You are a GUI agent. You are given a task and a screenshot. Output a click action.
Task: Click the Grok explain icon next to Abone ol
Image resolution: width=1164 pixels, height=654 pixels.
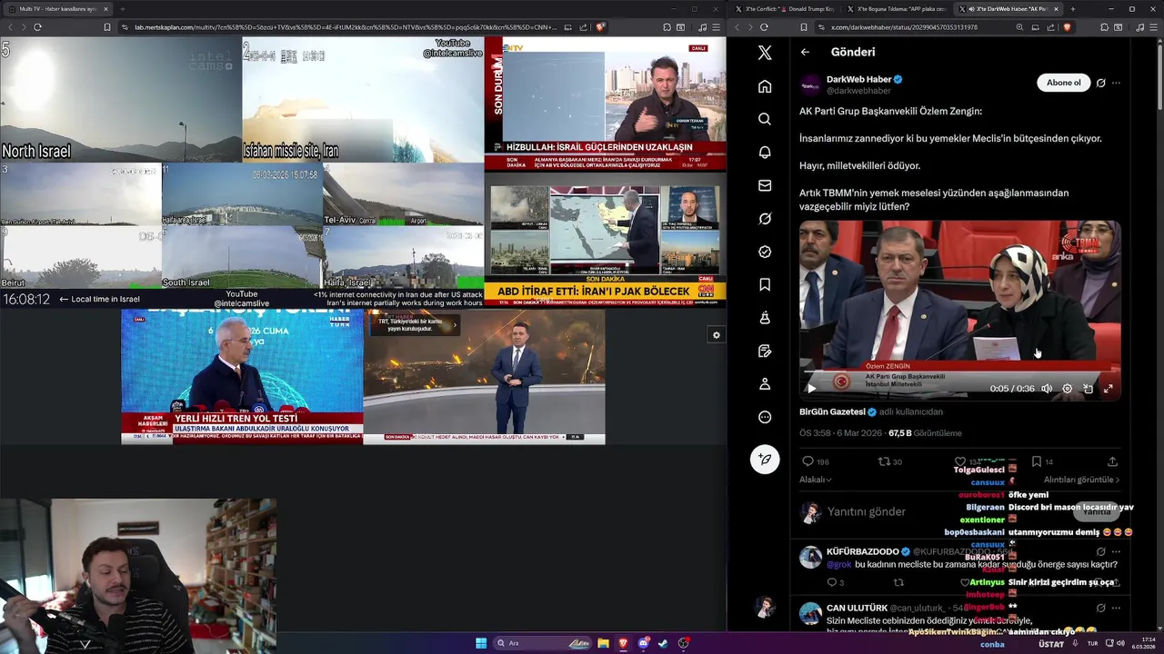1100,83
